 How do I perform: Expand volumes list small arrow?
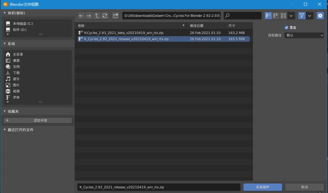coord(8,34)
